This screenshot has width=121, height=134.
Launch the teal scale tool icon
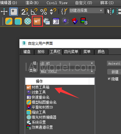tap(18, 21)
